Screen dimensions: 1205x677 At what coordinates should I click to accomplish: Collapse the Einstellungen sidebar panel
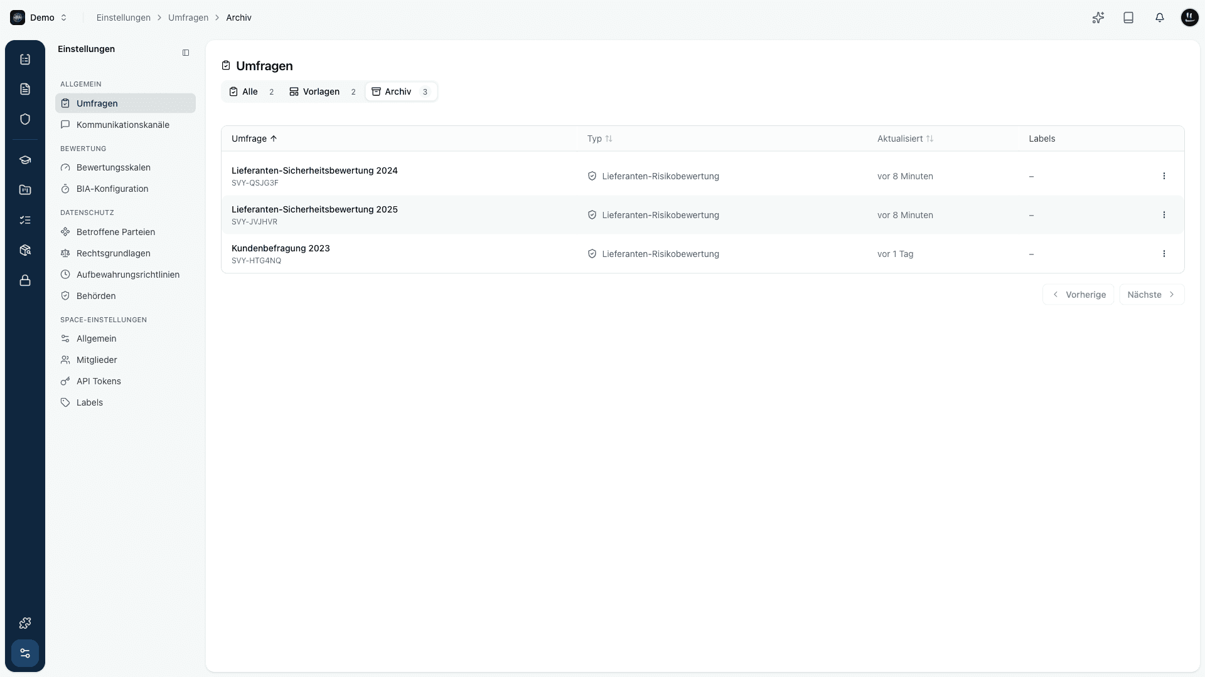tap(186, 53)
